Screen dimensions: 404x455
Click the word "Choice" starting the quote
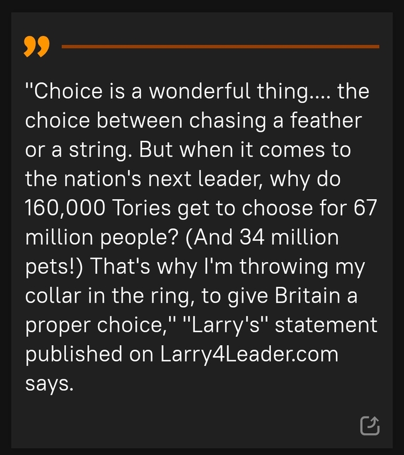(x=58, y=91)
